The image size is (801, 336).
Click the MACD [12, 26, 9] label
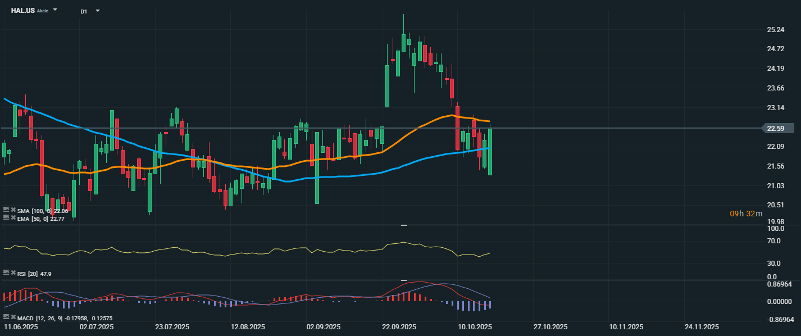point(39,319)
